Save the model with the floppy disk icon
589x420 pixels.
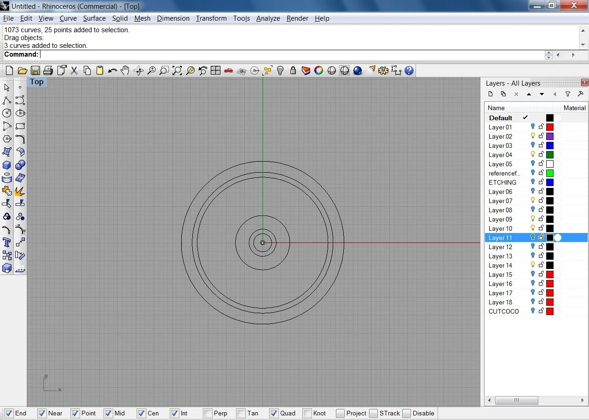click(x=35, y=70)
